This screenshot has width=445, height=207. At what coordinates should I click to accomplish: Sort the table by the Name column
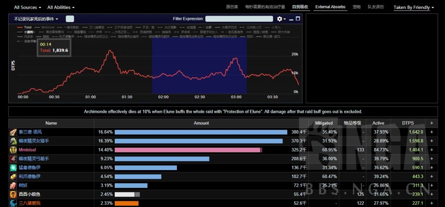(x=51, y=123)
